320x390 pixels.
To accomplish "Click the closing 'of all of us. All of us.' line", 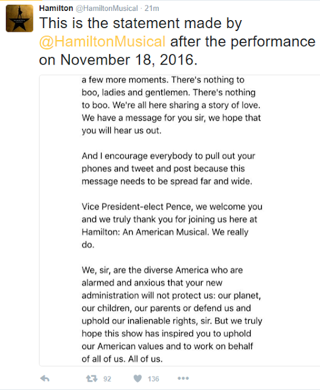I will coord(122,359).
